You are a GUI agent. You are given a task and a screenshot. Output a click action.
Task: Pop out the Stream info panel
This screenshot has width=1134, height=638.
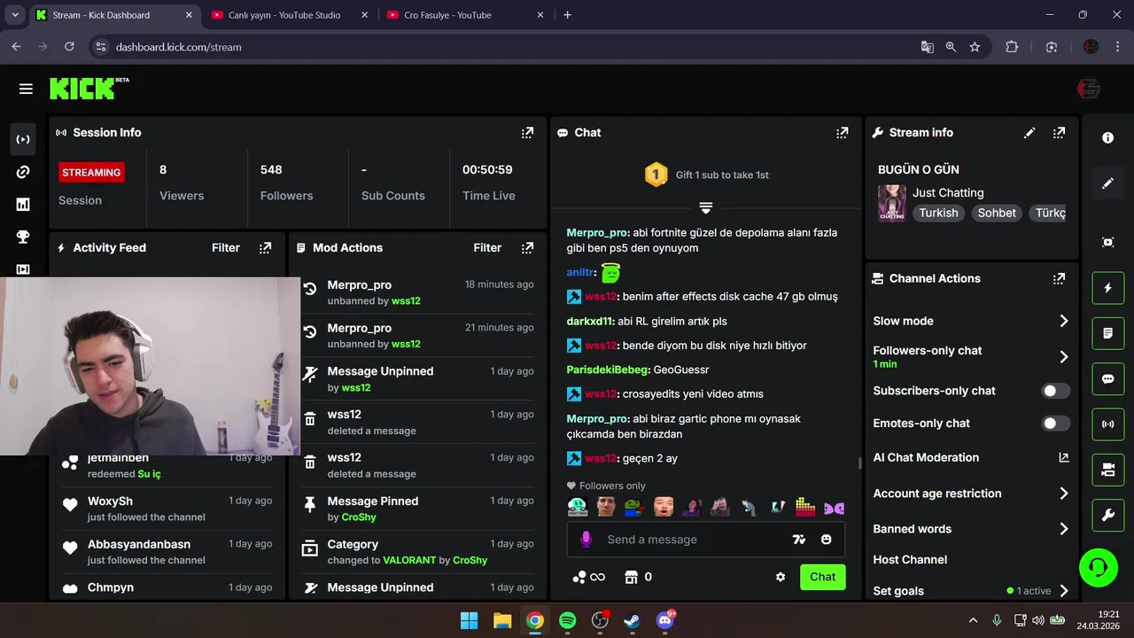[1059, 133]
